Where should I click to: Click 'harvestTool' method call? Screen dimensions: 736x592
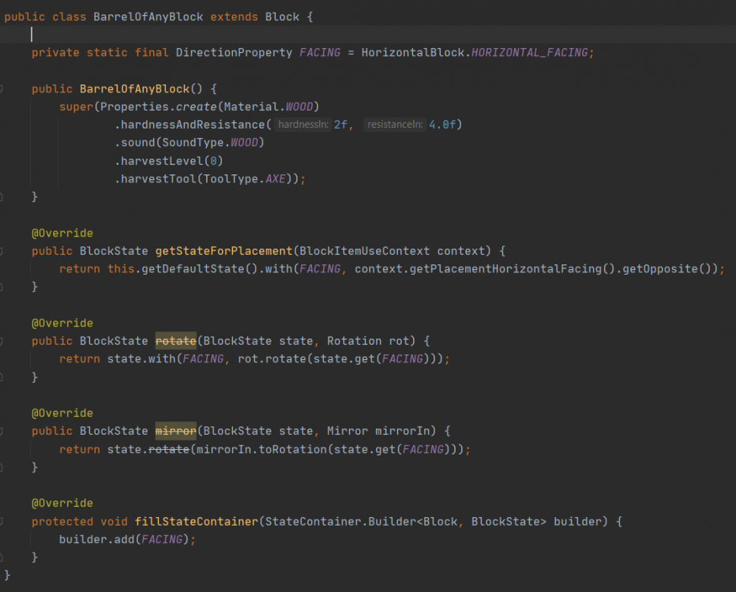[158, 178]
